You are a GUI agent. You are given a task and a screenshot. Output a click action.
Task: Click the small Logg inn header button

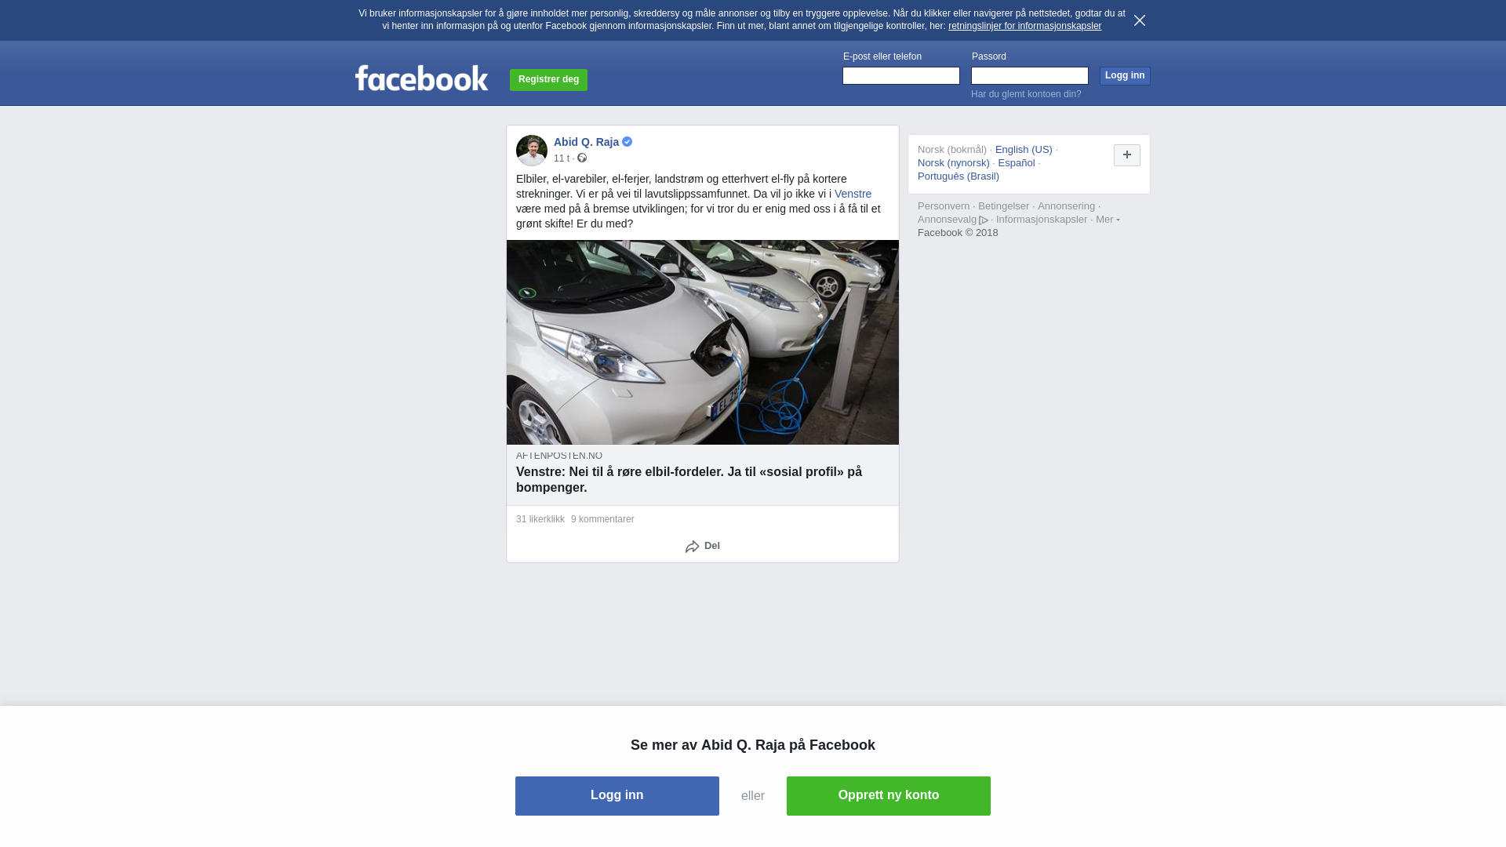click(x=1125, y=75)
